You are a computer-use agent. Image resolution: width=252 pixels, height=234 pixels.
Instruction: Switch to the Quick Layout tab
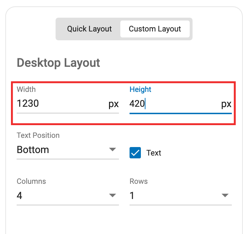(89, 29)
